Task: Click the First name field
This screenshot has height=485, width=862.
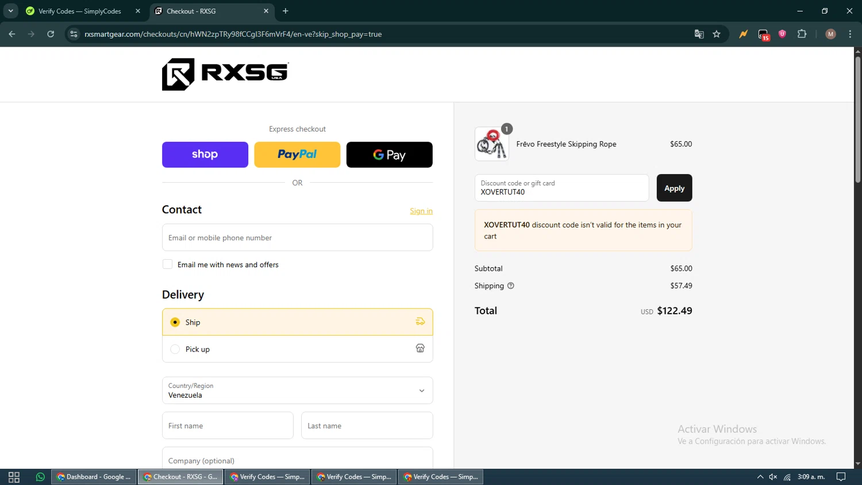Action: click(228, 425)
